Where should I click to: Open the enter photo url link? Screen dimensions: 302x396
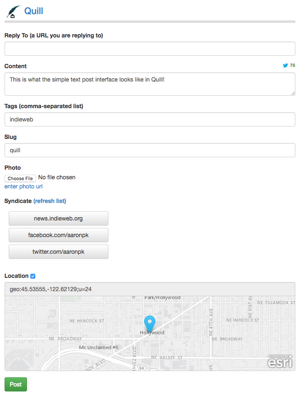pyautogui.click(x=23, y=186)
